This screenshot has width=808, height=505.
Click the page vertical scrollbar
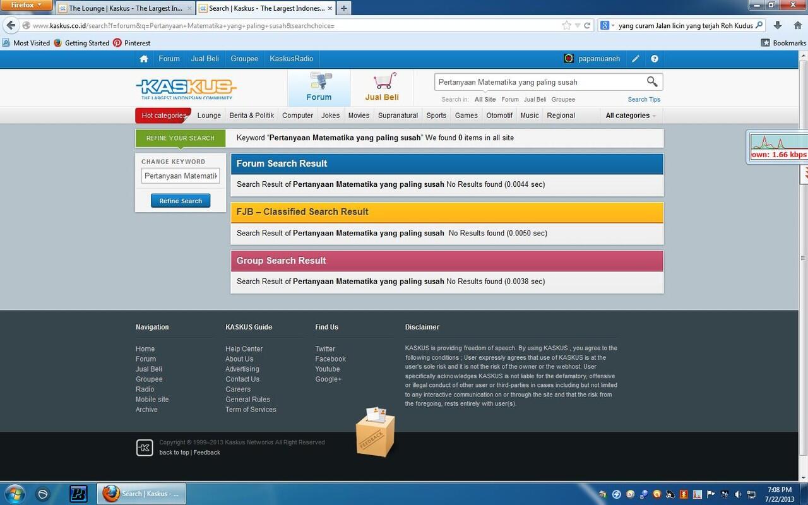803,258
